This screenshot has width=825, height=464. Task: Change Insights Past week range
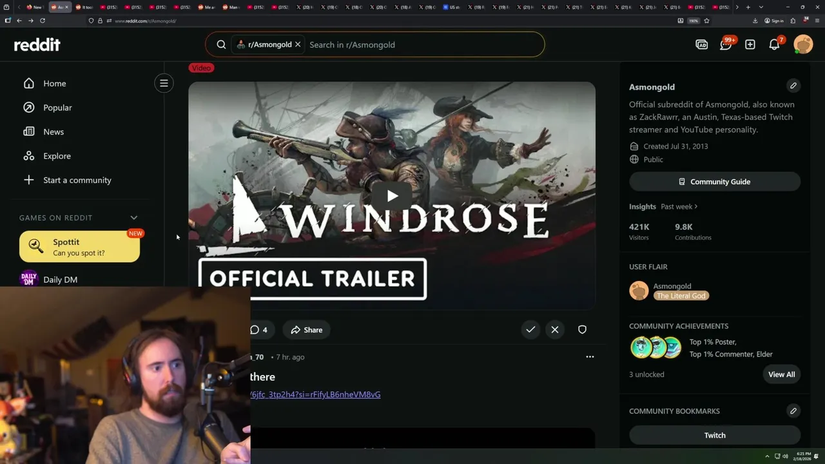point(679,206)
